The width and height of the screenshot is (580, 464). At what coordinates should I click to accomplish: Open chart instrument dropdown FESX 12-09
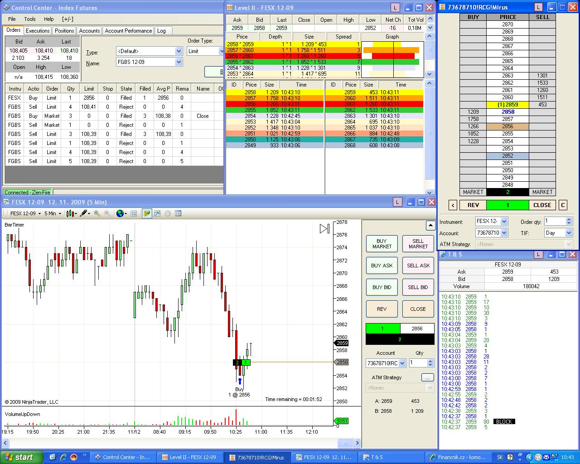point(26,213)
